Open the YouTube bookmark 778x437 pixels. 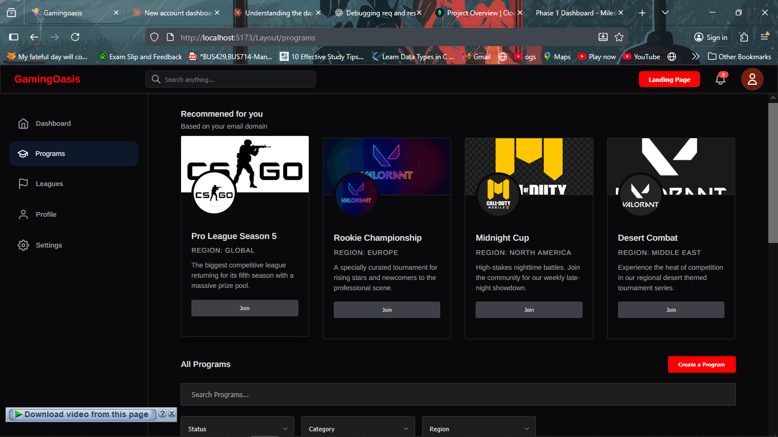tap(641, 56)
